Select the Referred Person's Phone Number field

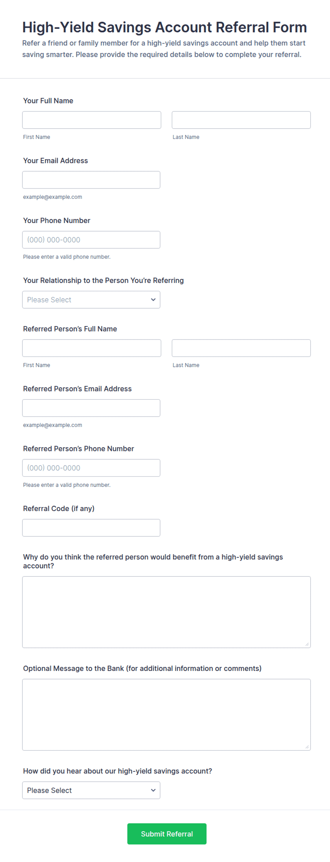[x=91, y=468]
